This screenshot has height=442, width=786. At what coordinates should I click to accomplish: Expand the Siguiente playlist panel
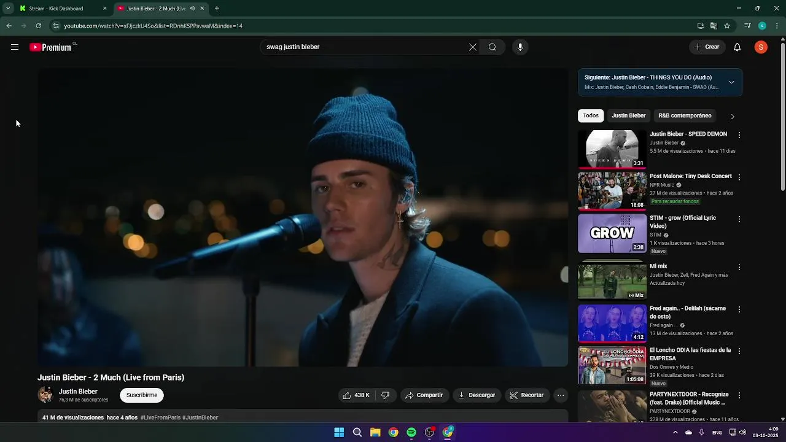(731, 82)
